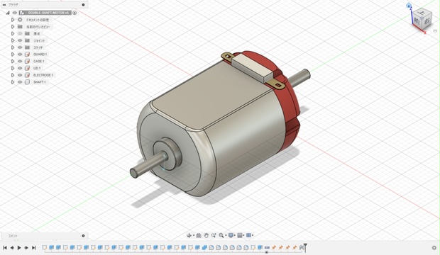Open the Display Settings dropdown arrow
This screenshot has width=440, height=255.
click(235, 236)
